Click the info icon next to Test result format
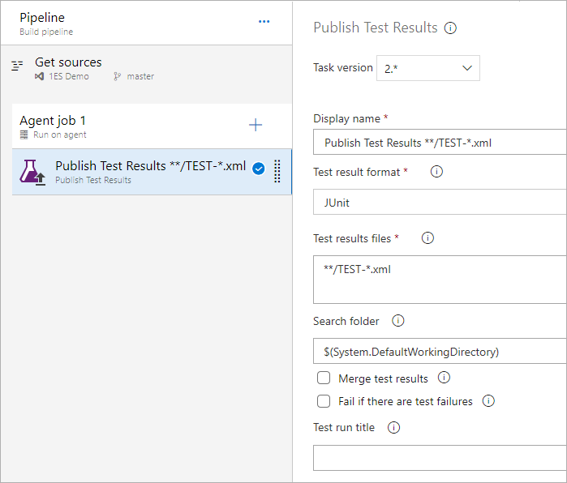This screenshot has height=483, width=567. (x=436, y=172)
